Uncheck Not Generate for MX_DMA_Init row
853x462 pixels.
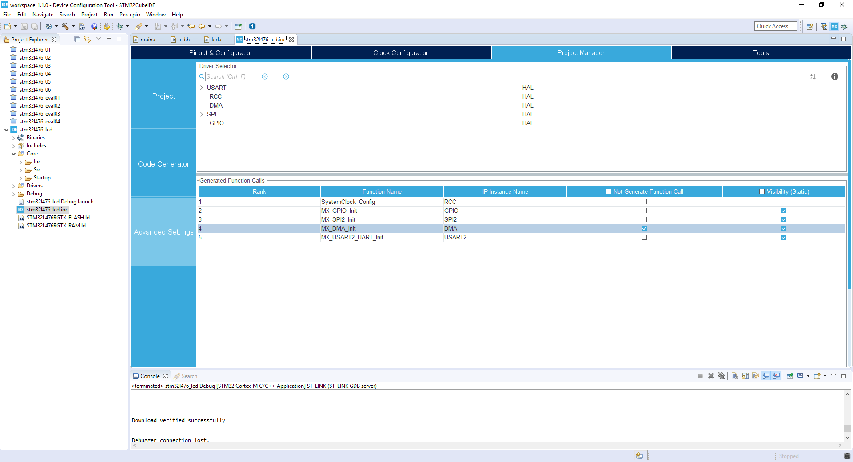644,228
